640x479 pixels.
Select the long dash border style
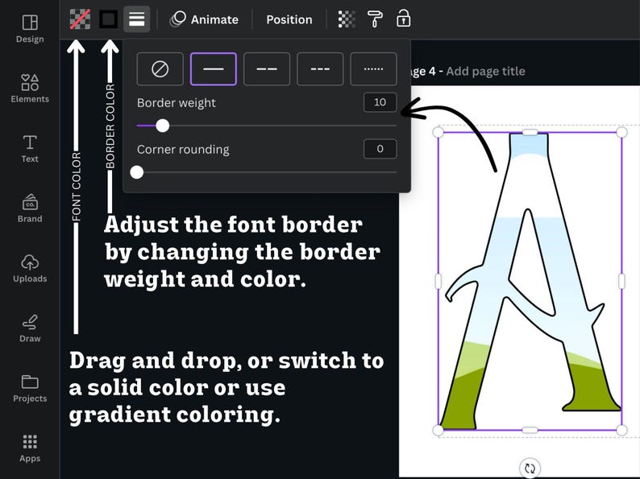tap(267, 69)
